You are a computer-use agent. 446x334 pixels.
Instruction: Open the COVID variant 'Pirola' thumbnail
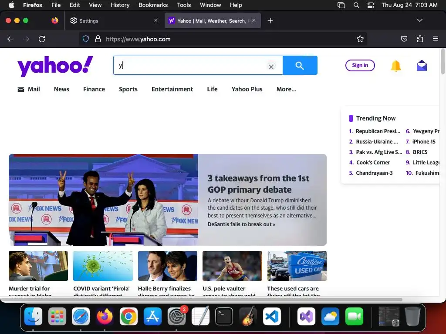coord(103,266)
